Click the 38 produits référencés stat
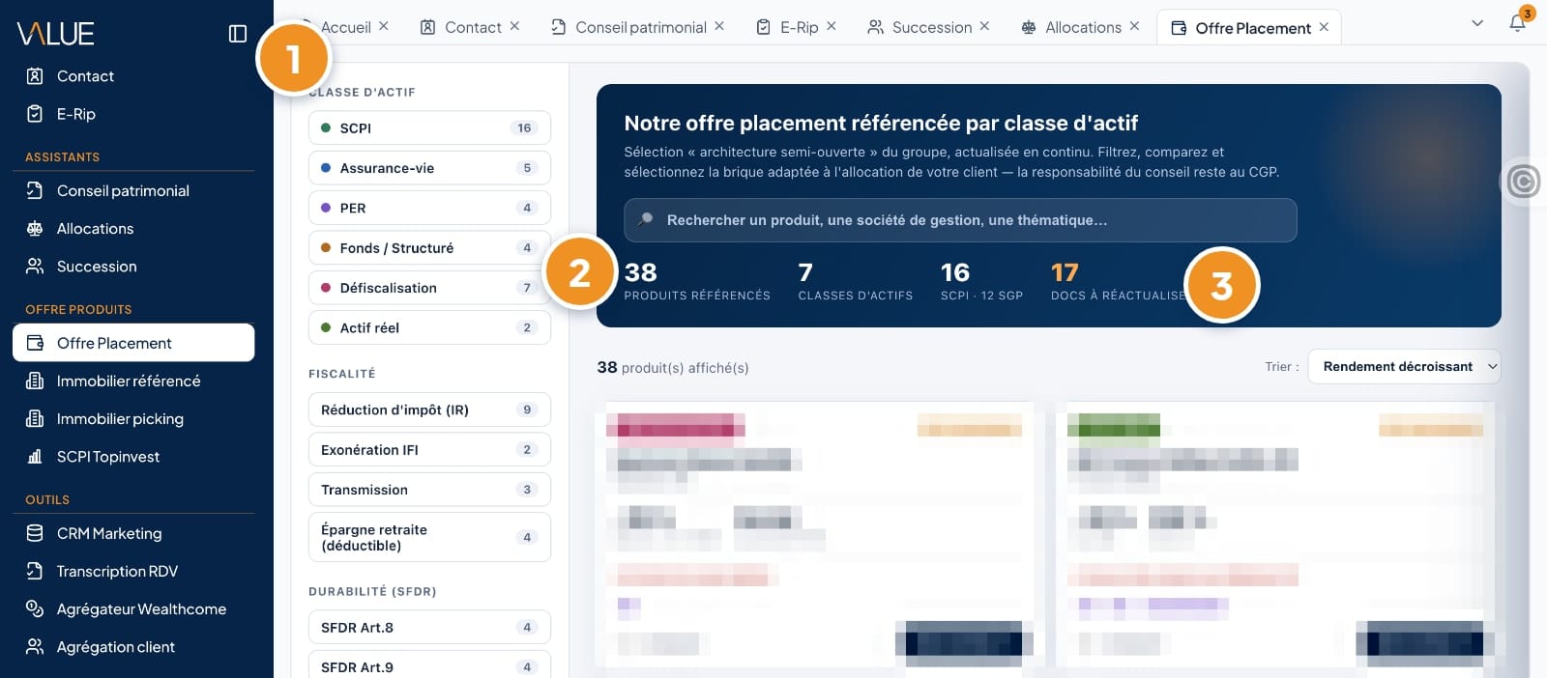 pyautogui.click(x=697, y=281)
